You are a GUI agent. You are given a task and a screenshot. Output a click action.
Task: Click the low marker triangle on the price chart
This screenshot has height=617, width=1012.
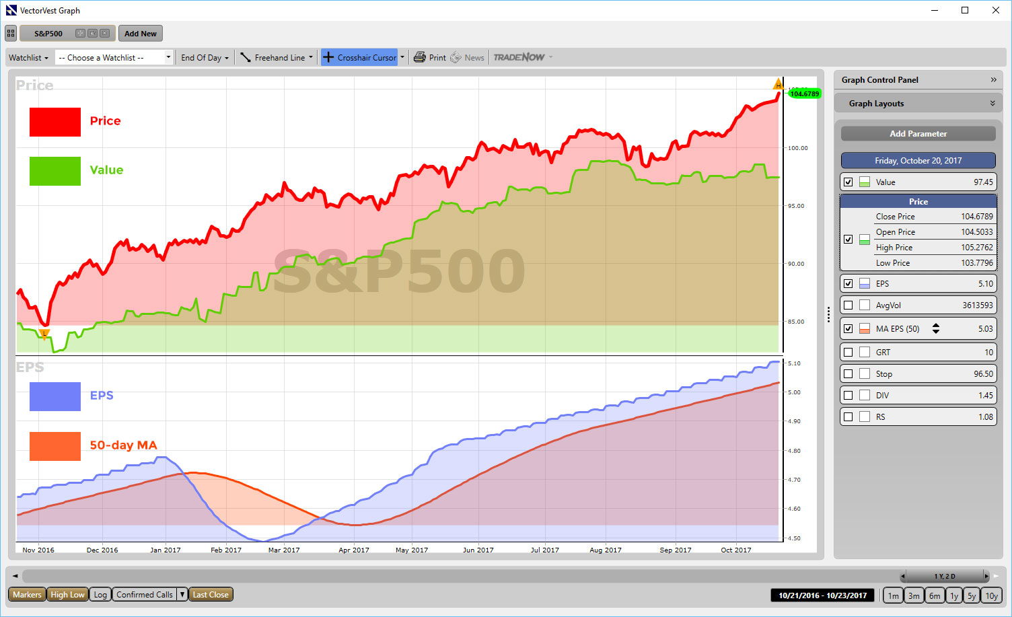44,334
